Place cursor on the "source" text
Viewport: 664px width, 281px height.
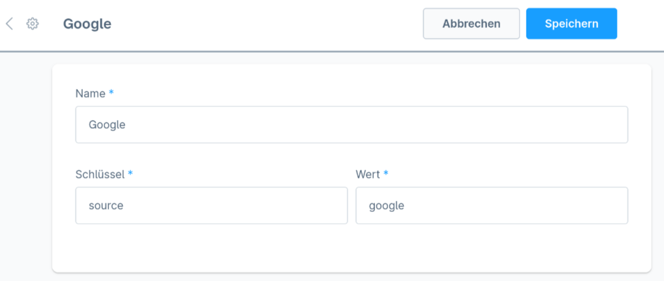pos(106,205)
